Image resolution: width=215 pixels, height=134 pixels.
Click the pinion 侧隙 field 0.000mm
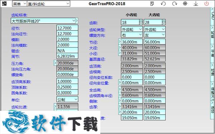click(132, 101)
